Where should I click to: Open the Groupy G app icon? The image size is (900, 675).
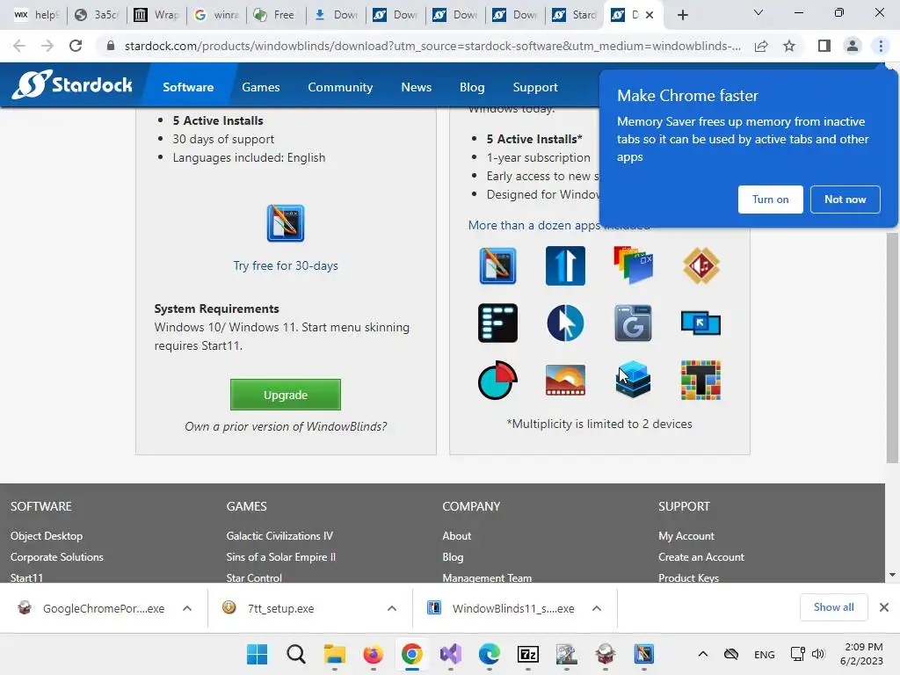tap(633, 323)
